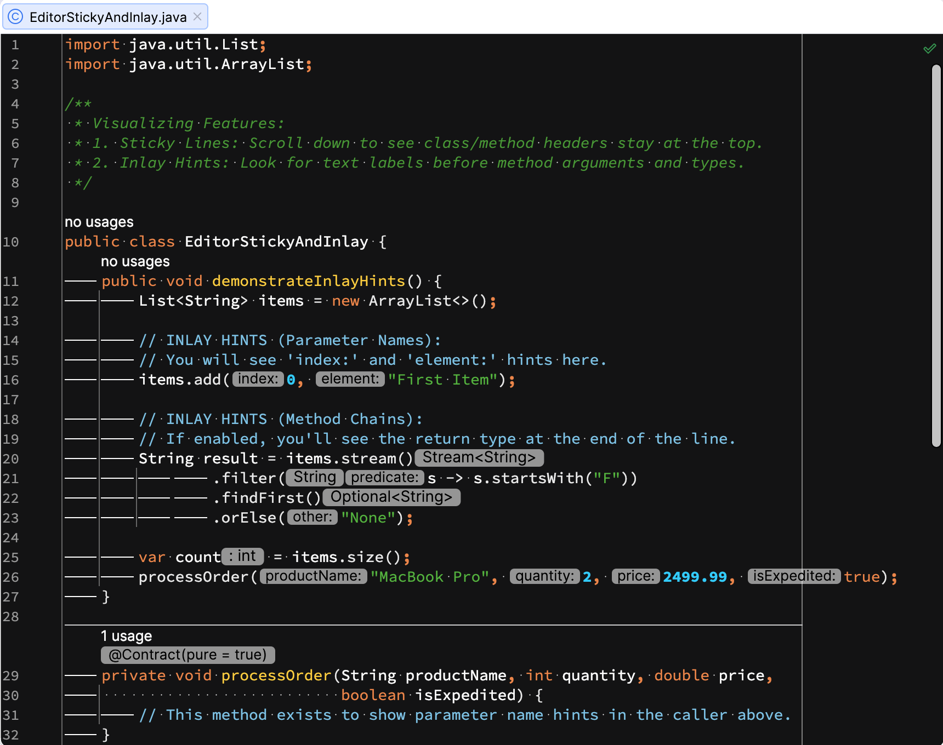The image size is (943, 745).
Task: Click the Stream<String> return type hint
Action: tap(479, 457)
